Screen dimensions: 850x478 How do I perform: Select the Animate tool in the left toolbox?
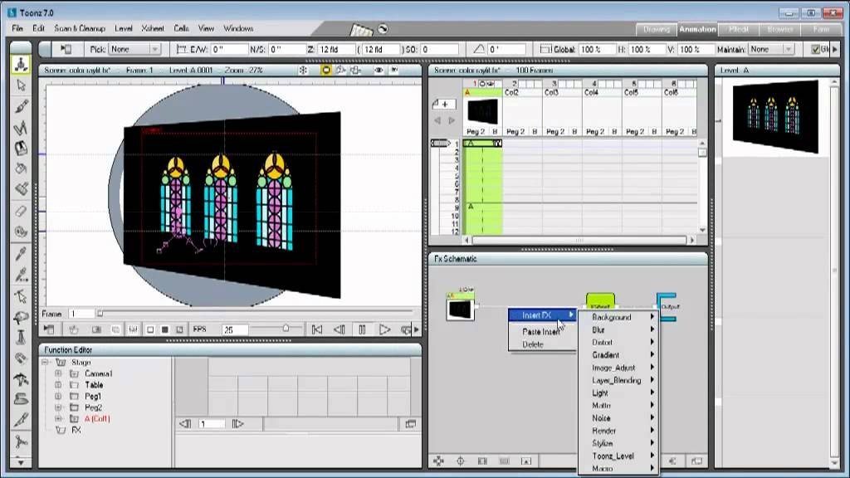point(21,65)
